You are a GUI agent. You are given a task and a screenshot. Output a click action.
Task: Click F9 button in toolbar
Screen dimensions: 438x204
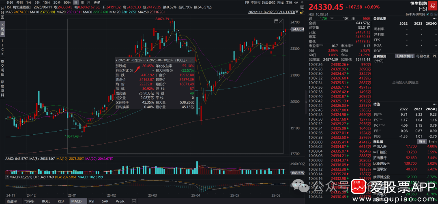pyautogui.click(x=247, y=2)
